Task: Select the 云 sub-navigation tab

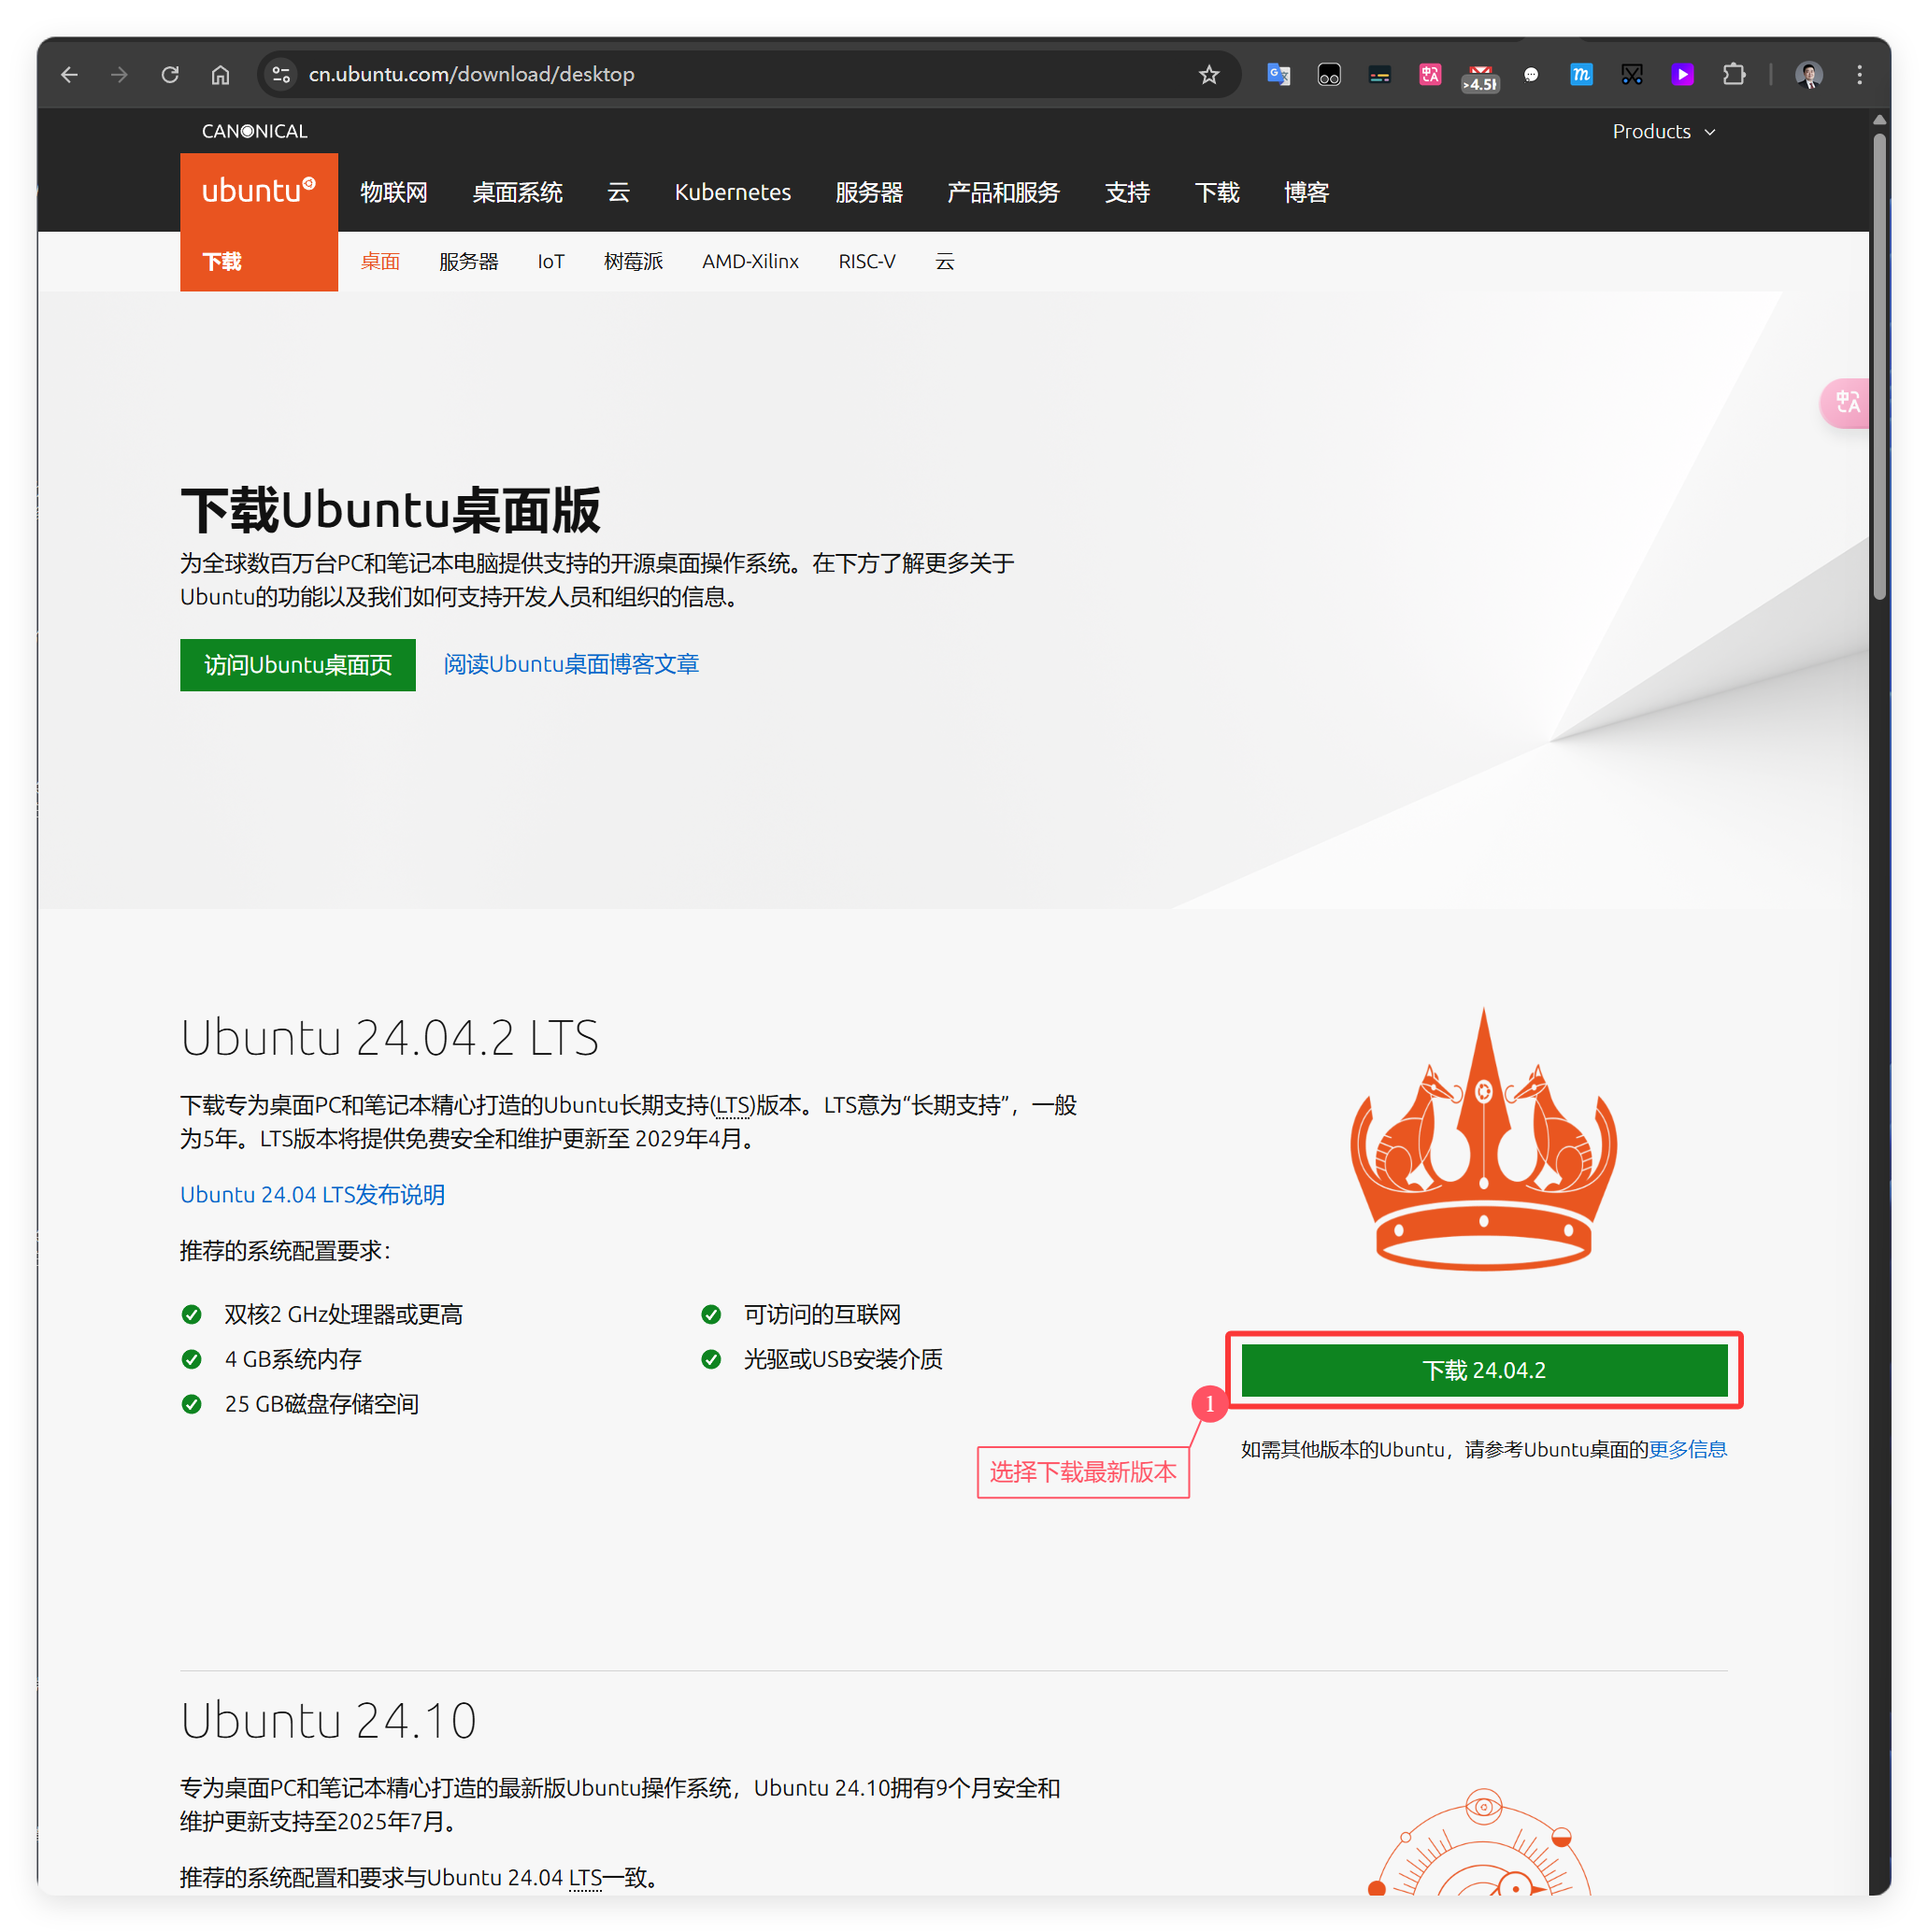Action: click(945, 262)
